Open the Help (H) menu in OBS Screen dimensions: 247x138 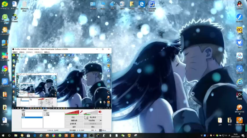click(x=47, y=52)
